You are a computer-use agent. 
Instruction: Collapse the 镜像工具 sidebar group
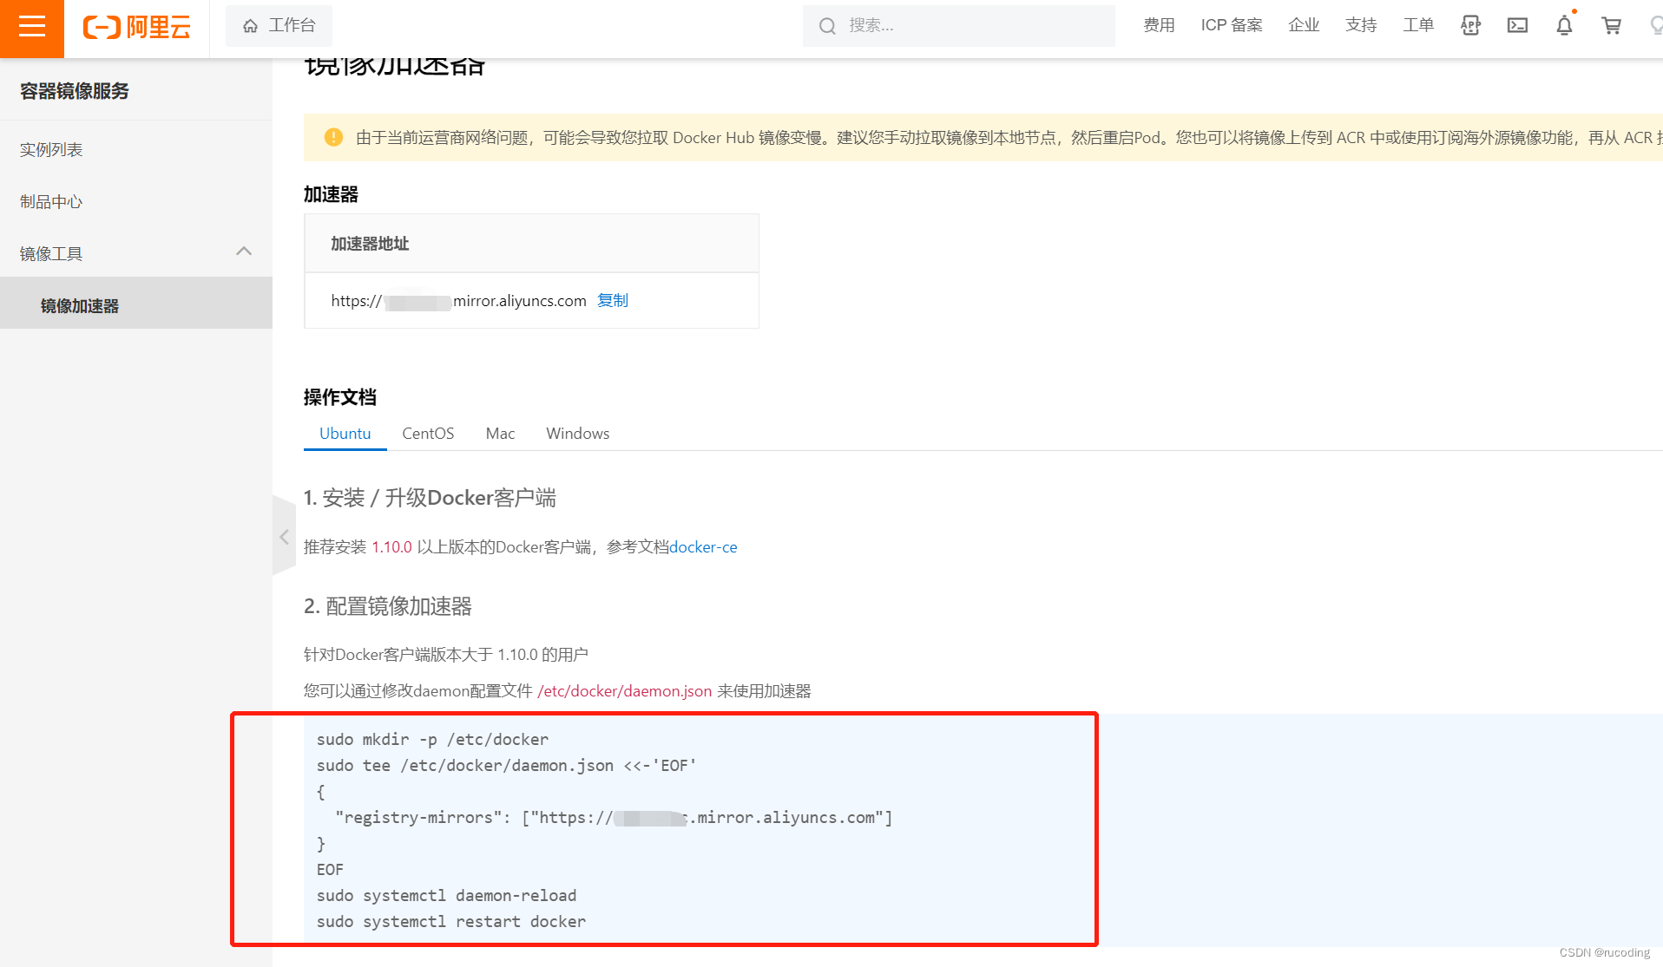pos(244,252)
